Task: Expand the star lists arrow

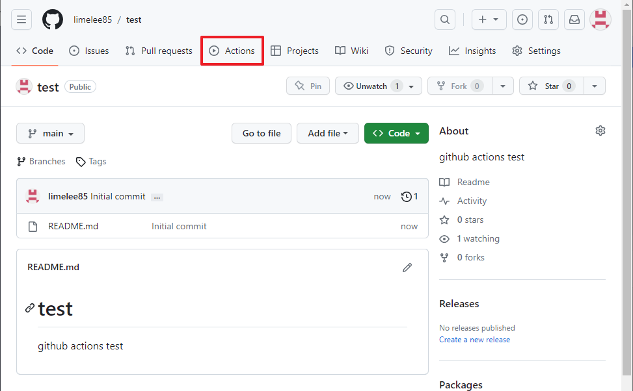Action: pos(594,86)
